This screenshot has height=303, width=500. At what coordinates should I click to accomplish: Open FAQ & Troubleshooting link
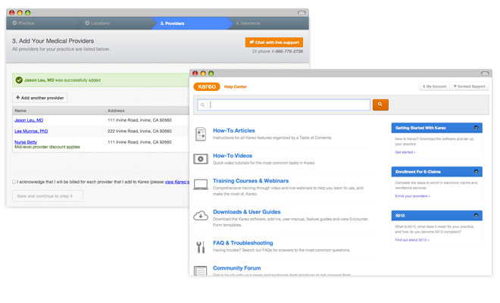click(x=242, y=243)
